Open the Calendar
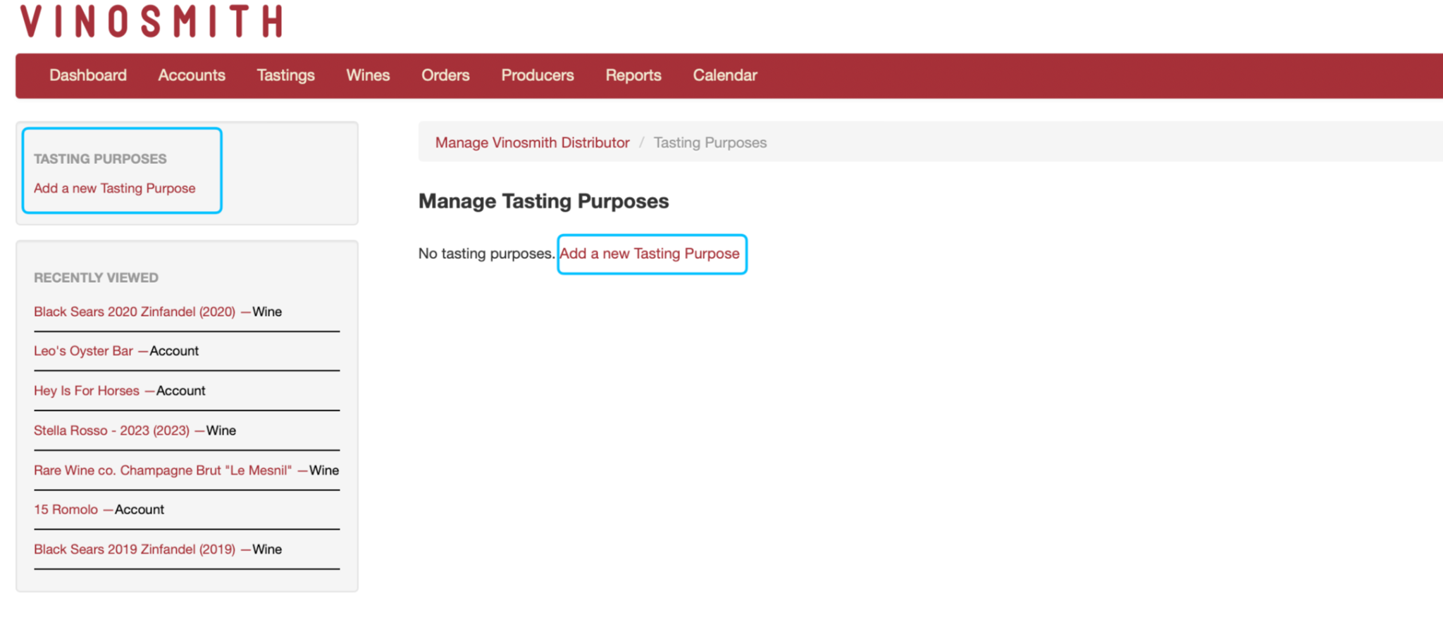This screenshot has width=1443, height=617. tap(725, 75)
